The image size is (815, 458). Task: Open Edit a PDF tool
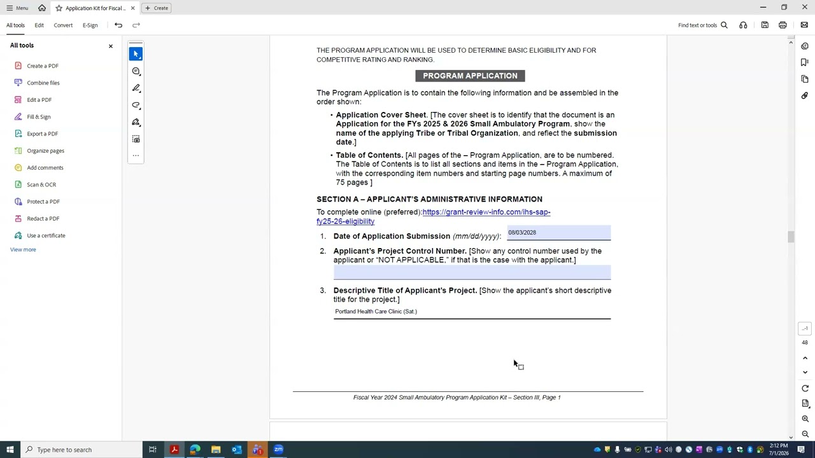point(39,100)
